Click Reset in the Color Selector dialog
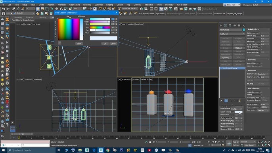This screenshot has height=153, width=272. [x=79, y=44]
